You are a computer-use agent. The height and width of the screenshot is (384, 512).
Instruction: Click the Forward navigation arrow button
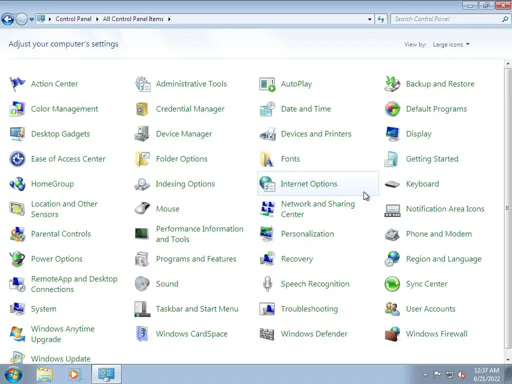21,19
